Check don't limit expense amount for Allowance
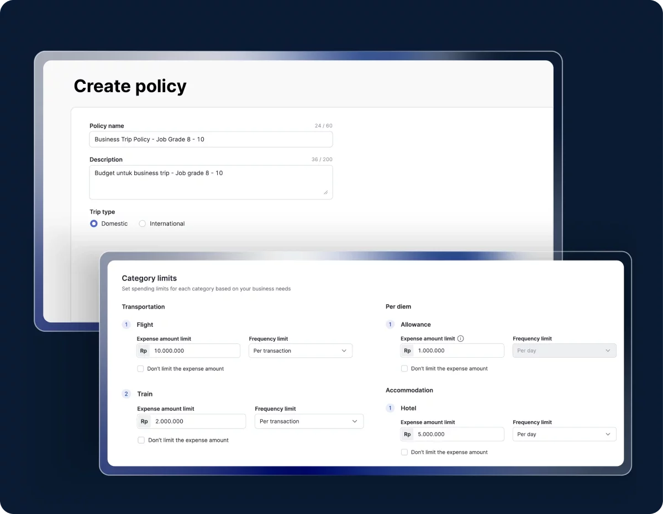This screenshot has height=514, width=663. pos(404,369)
